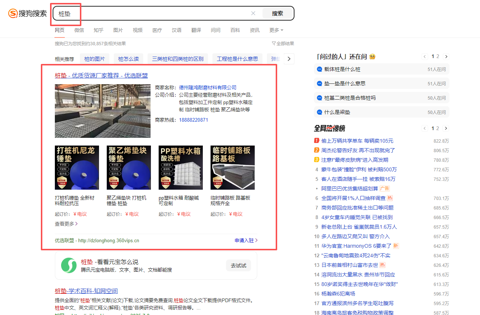This screenshot has width=480, height=315.
Task: Go to previous page of 全网热搜榜
Action: pos(425,128)
